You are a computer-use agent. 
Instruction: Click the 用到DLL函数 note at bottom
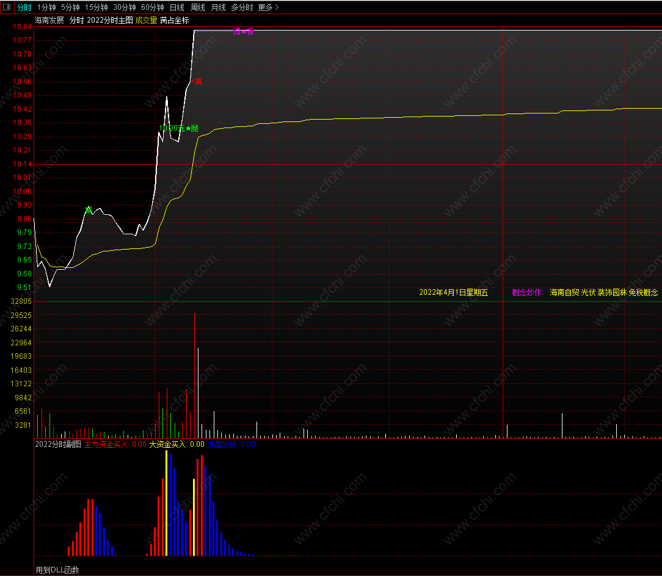pos(57,570)
